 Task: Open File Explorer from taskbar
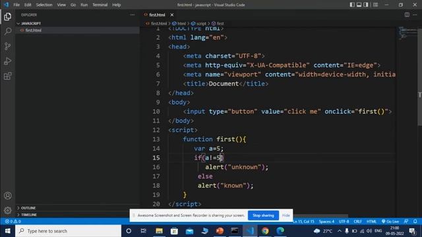(159, 231)
